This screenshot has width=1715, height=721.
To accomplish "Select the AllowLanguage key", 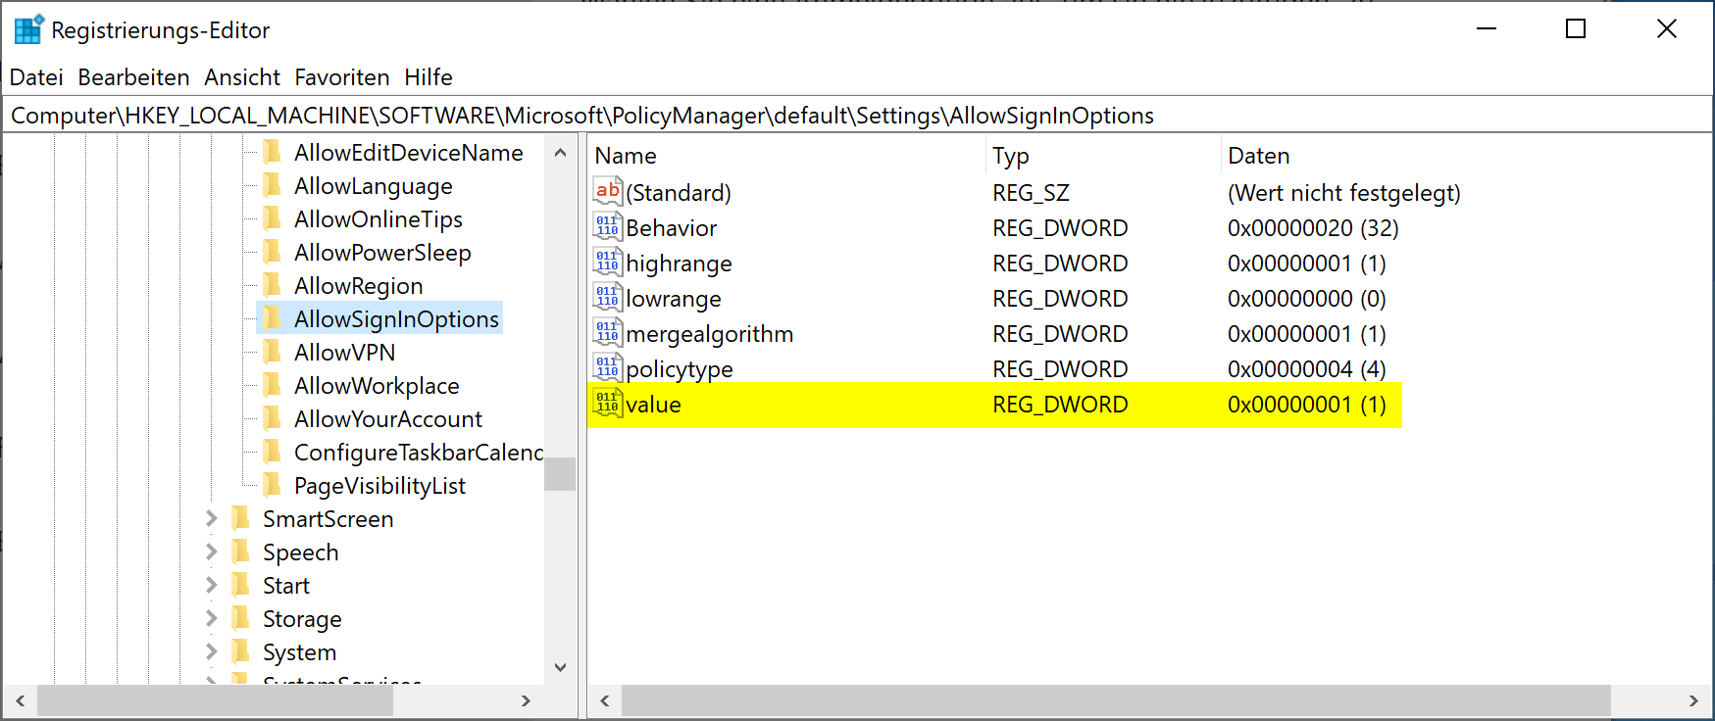I will click(x=374, y=186).
